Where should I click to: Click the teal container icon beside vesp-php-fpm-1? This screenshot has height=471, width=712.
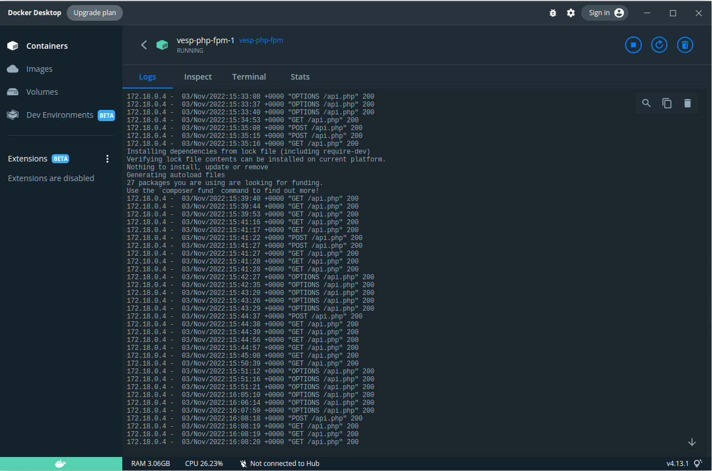pos(162,45)
